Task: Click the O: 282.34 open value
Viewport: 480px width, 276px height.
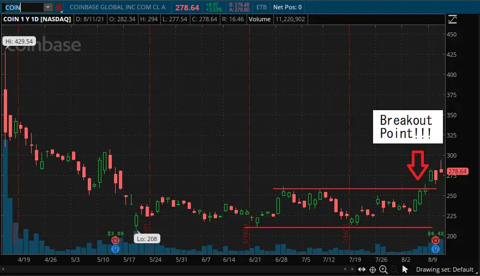Action: point(122,19)
